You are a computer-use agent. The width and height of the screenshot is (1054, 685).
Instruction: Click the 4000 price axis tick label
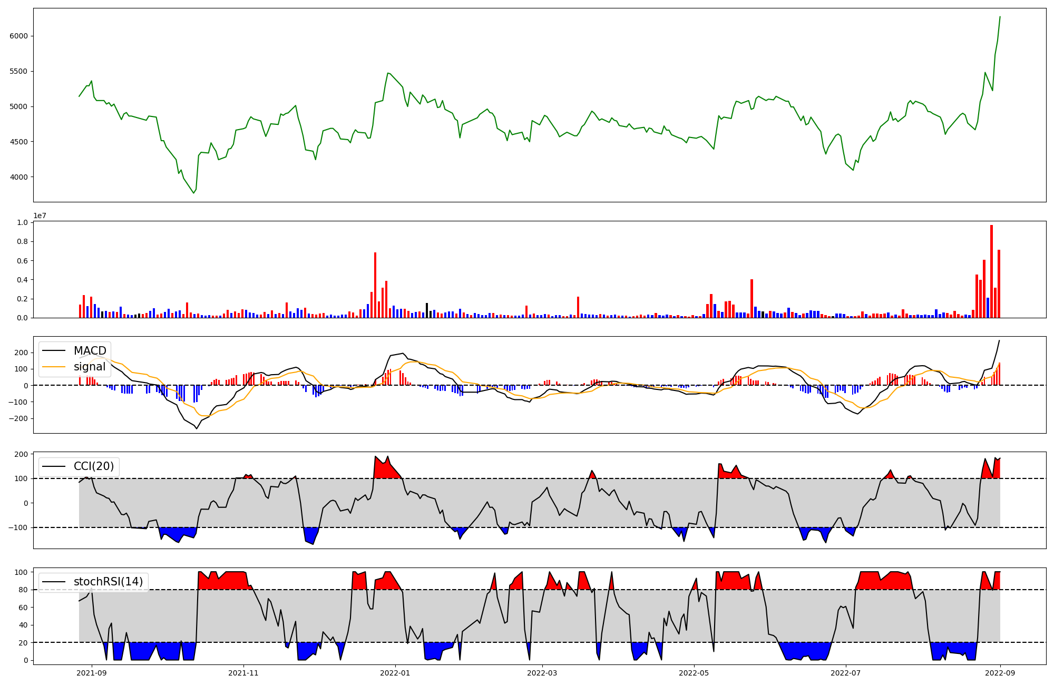tap(18, 177)
